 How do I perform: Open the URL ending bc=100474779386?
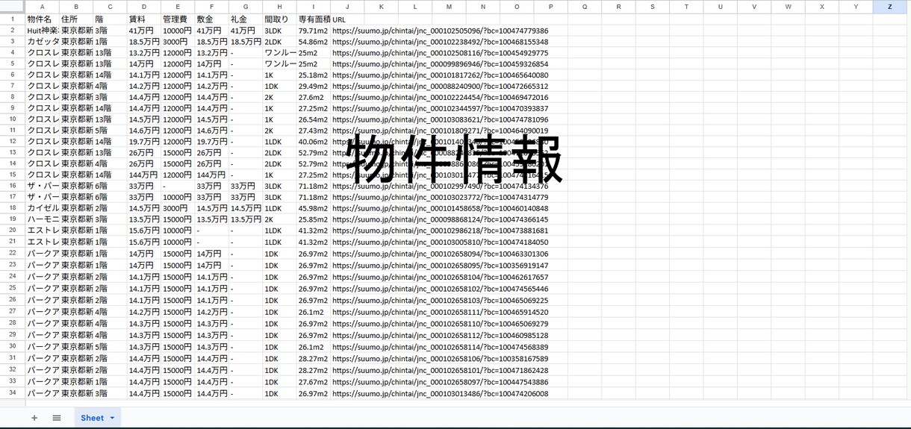(441, 31)
